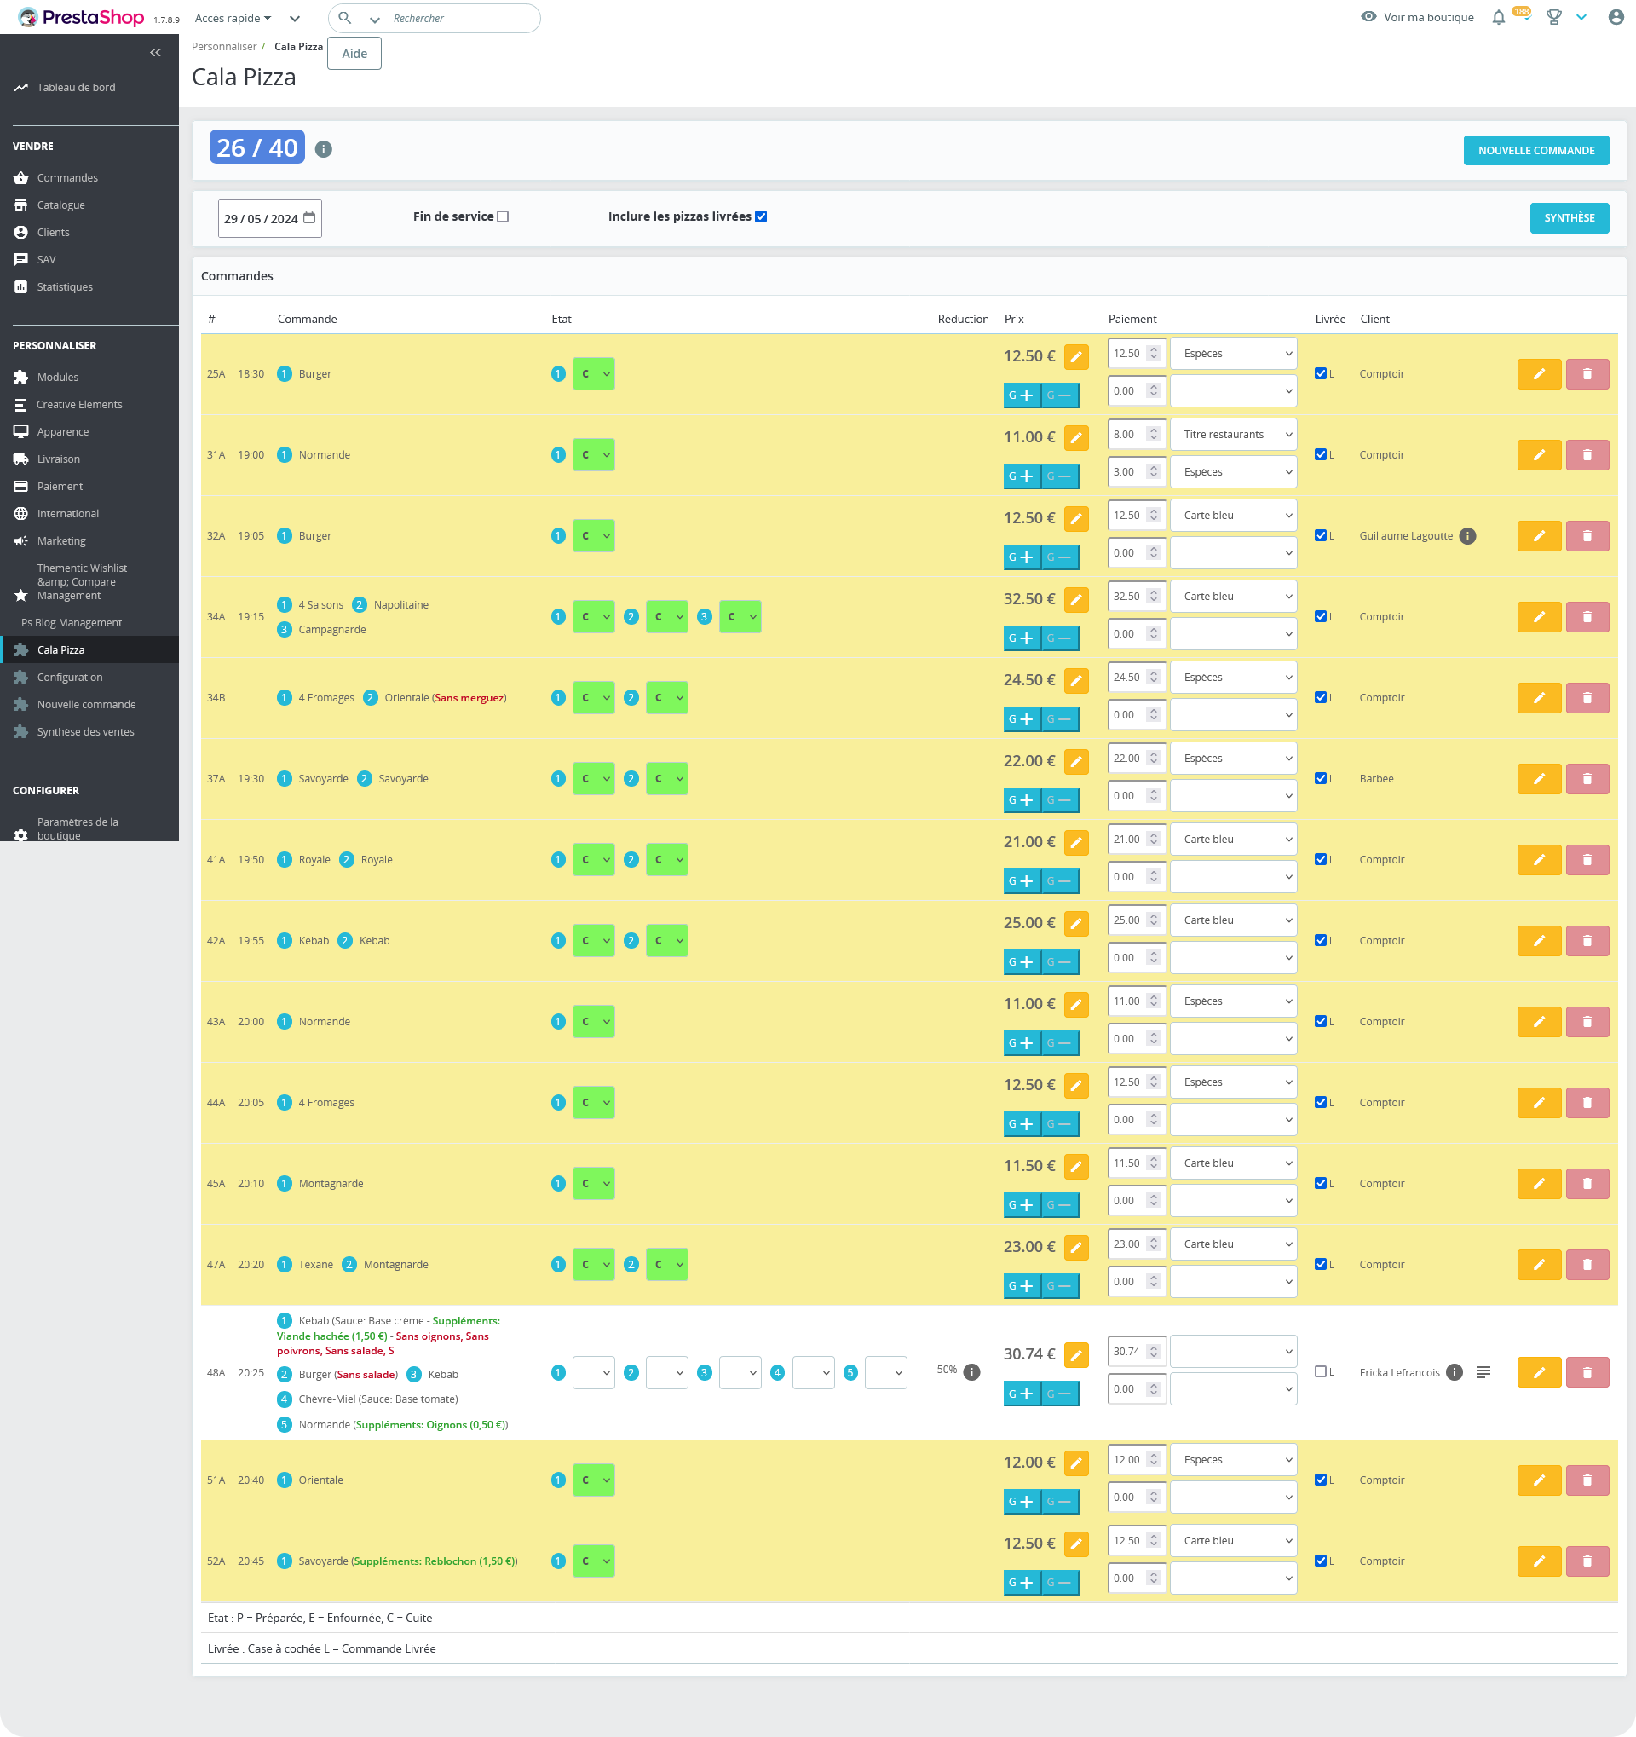1636x1737 pixels.
Task: Show info for client Ericka Lefrancois
Action: 1455,1373
